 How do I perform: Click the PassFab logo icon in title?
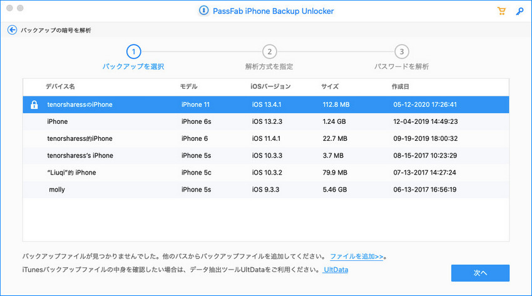(203, 11)
